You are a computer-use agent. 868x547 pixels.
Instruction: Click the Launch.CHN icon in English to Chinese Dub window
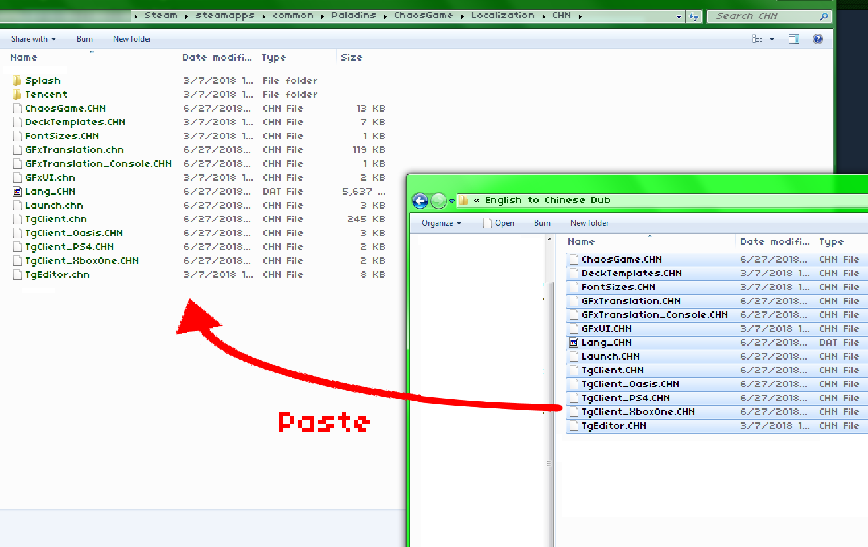coord(574,356)
